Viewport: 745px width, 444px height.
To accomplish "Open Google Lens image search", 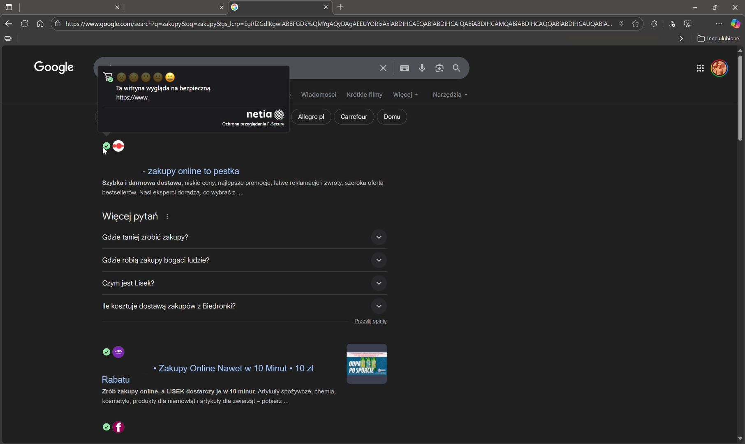I will click(x=439, y=68).
